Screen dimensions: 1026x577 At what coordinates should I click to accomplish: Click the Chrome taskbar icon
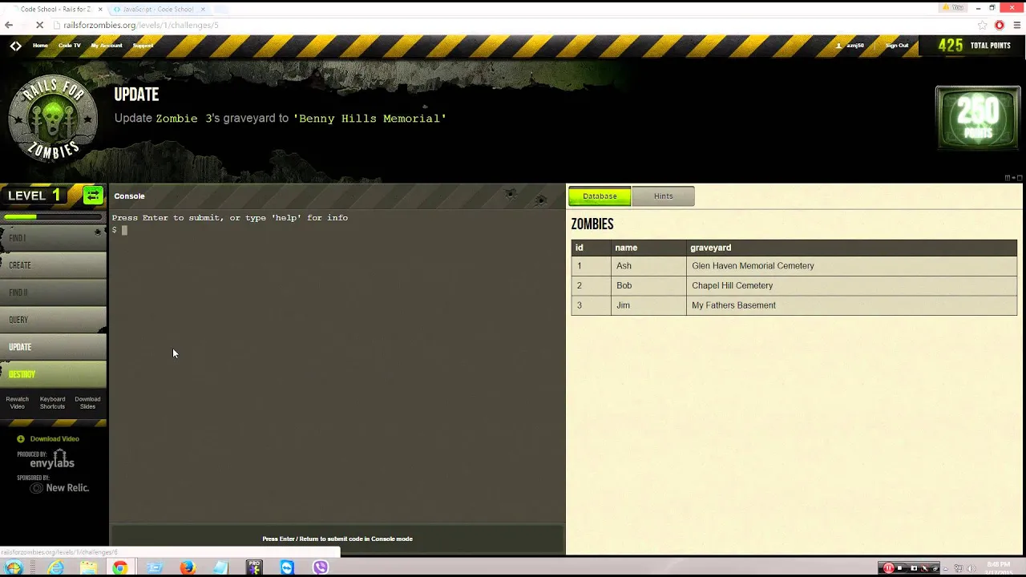tap(119, 567)
